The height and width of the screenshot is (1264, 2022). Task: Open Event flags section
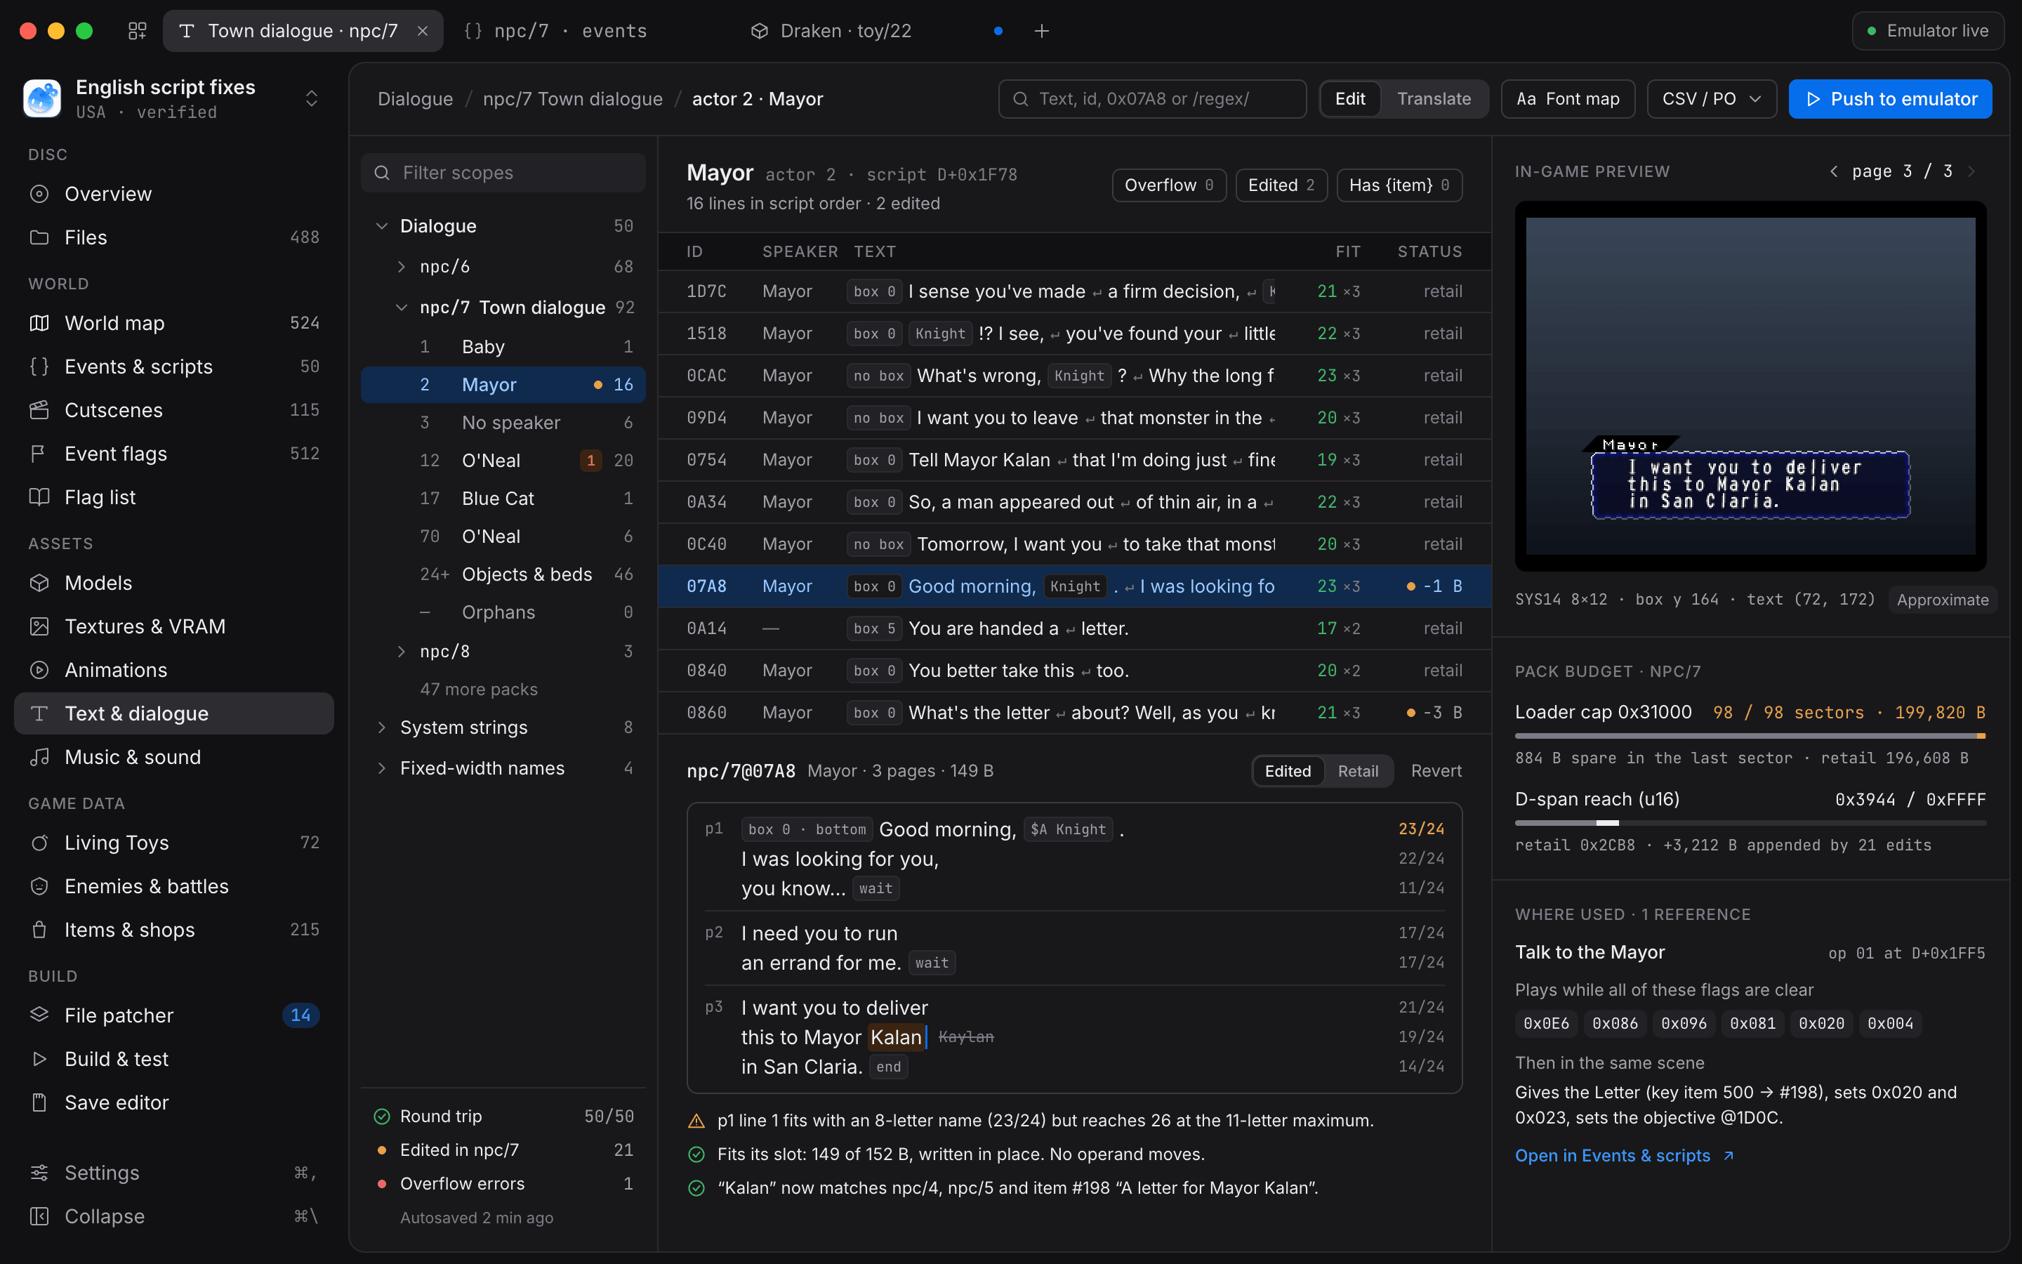point(174,453)
